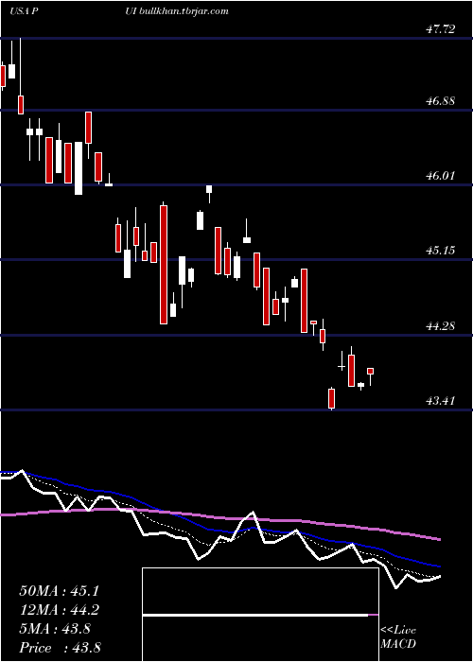473x662 pixels.
Task: Click the USA P ticker title
Action: coord(25,11)
